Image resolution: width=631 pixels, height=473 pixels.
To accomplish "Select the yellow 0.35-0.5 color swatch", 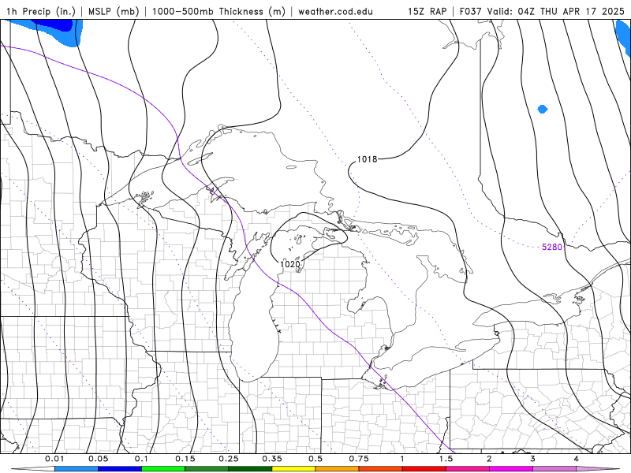I will point(293,469).
